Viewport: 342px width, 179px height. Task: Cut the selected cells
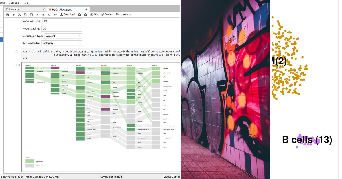coord(19,14)
